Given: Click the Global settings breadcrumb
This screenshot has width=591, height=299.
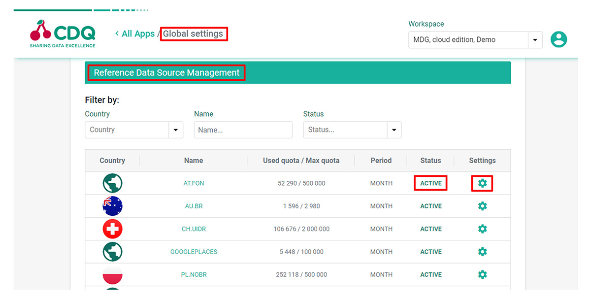Looking at the screenshot, I should pyautogui.click(x=193, y=33).
